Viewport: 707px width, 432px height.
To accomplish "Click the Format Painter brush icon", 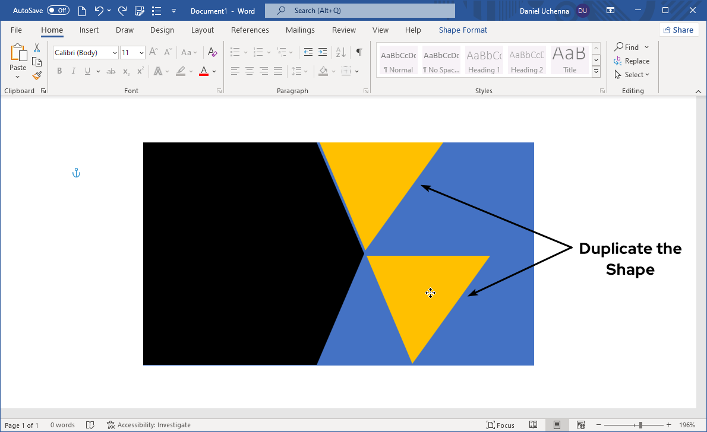I will click(37, 75).
